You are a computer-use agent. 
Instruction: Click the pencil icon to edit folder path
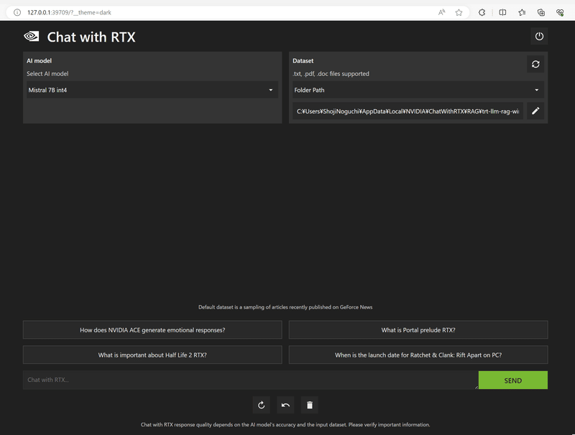click(535, 111)
